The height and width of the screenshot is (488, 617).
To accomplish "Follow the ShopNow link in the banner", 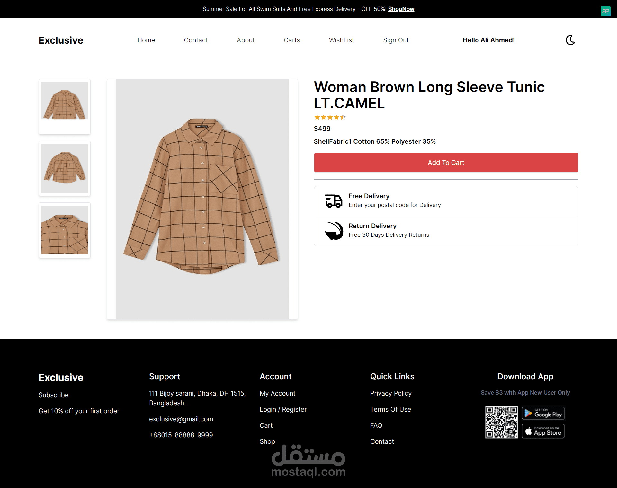I will click(x=401, y=9).
